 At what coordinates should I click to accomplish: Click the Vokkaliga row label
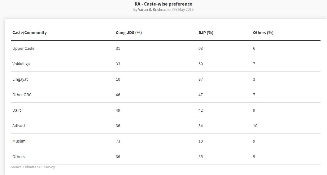pos(21,64)
